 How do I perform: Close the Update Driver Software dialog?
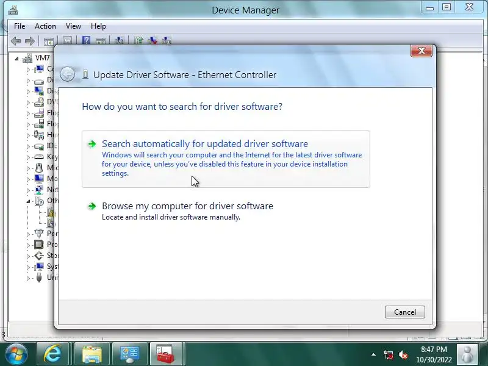tap(422, 51)
